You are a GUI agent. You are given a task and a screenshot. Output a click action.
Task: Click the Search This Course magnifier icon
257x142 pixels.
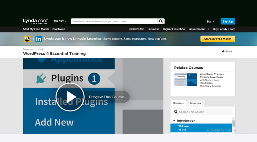pos(176,112)
